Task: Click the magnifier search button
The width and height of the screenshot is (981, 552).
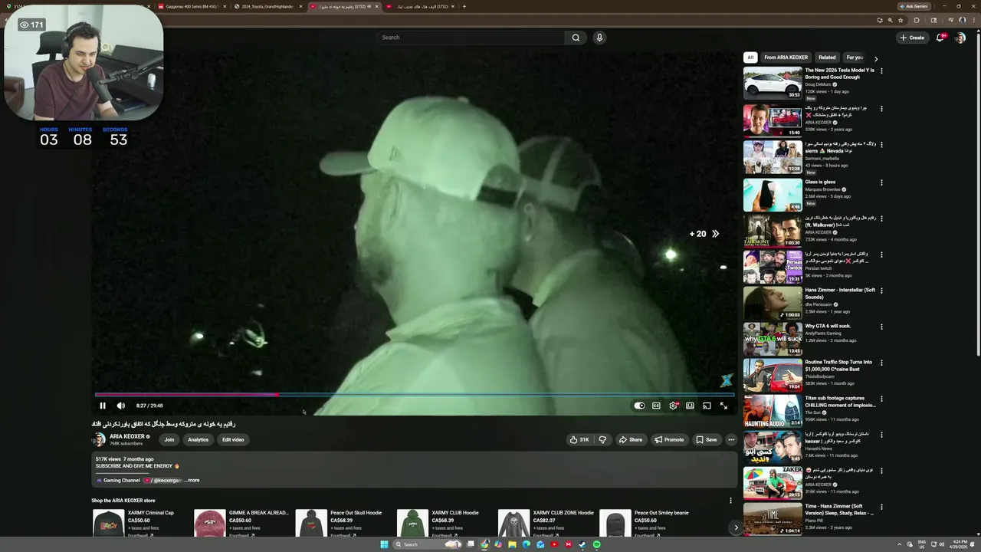Action: 576,38
